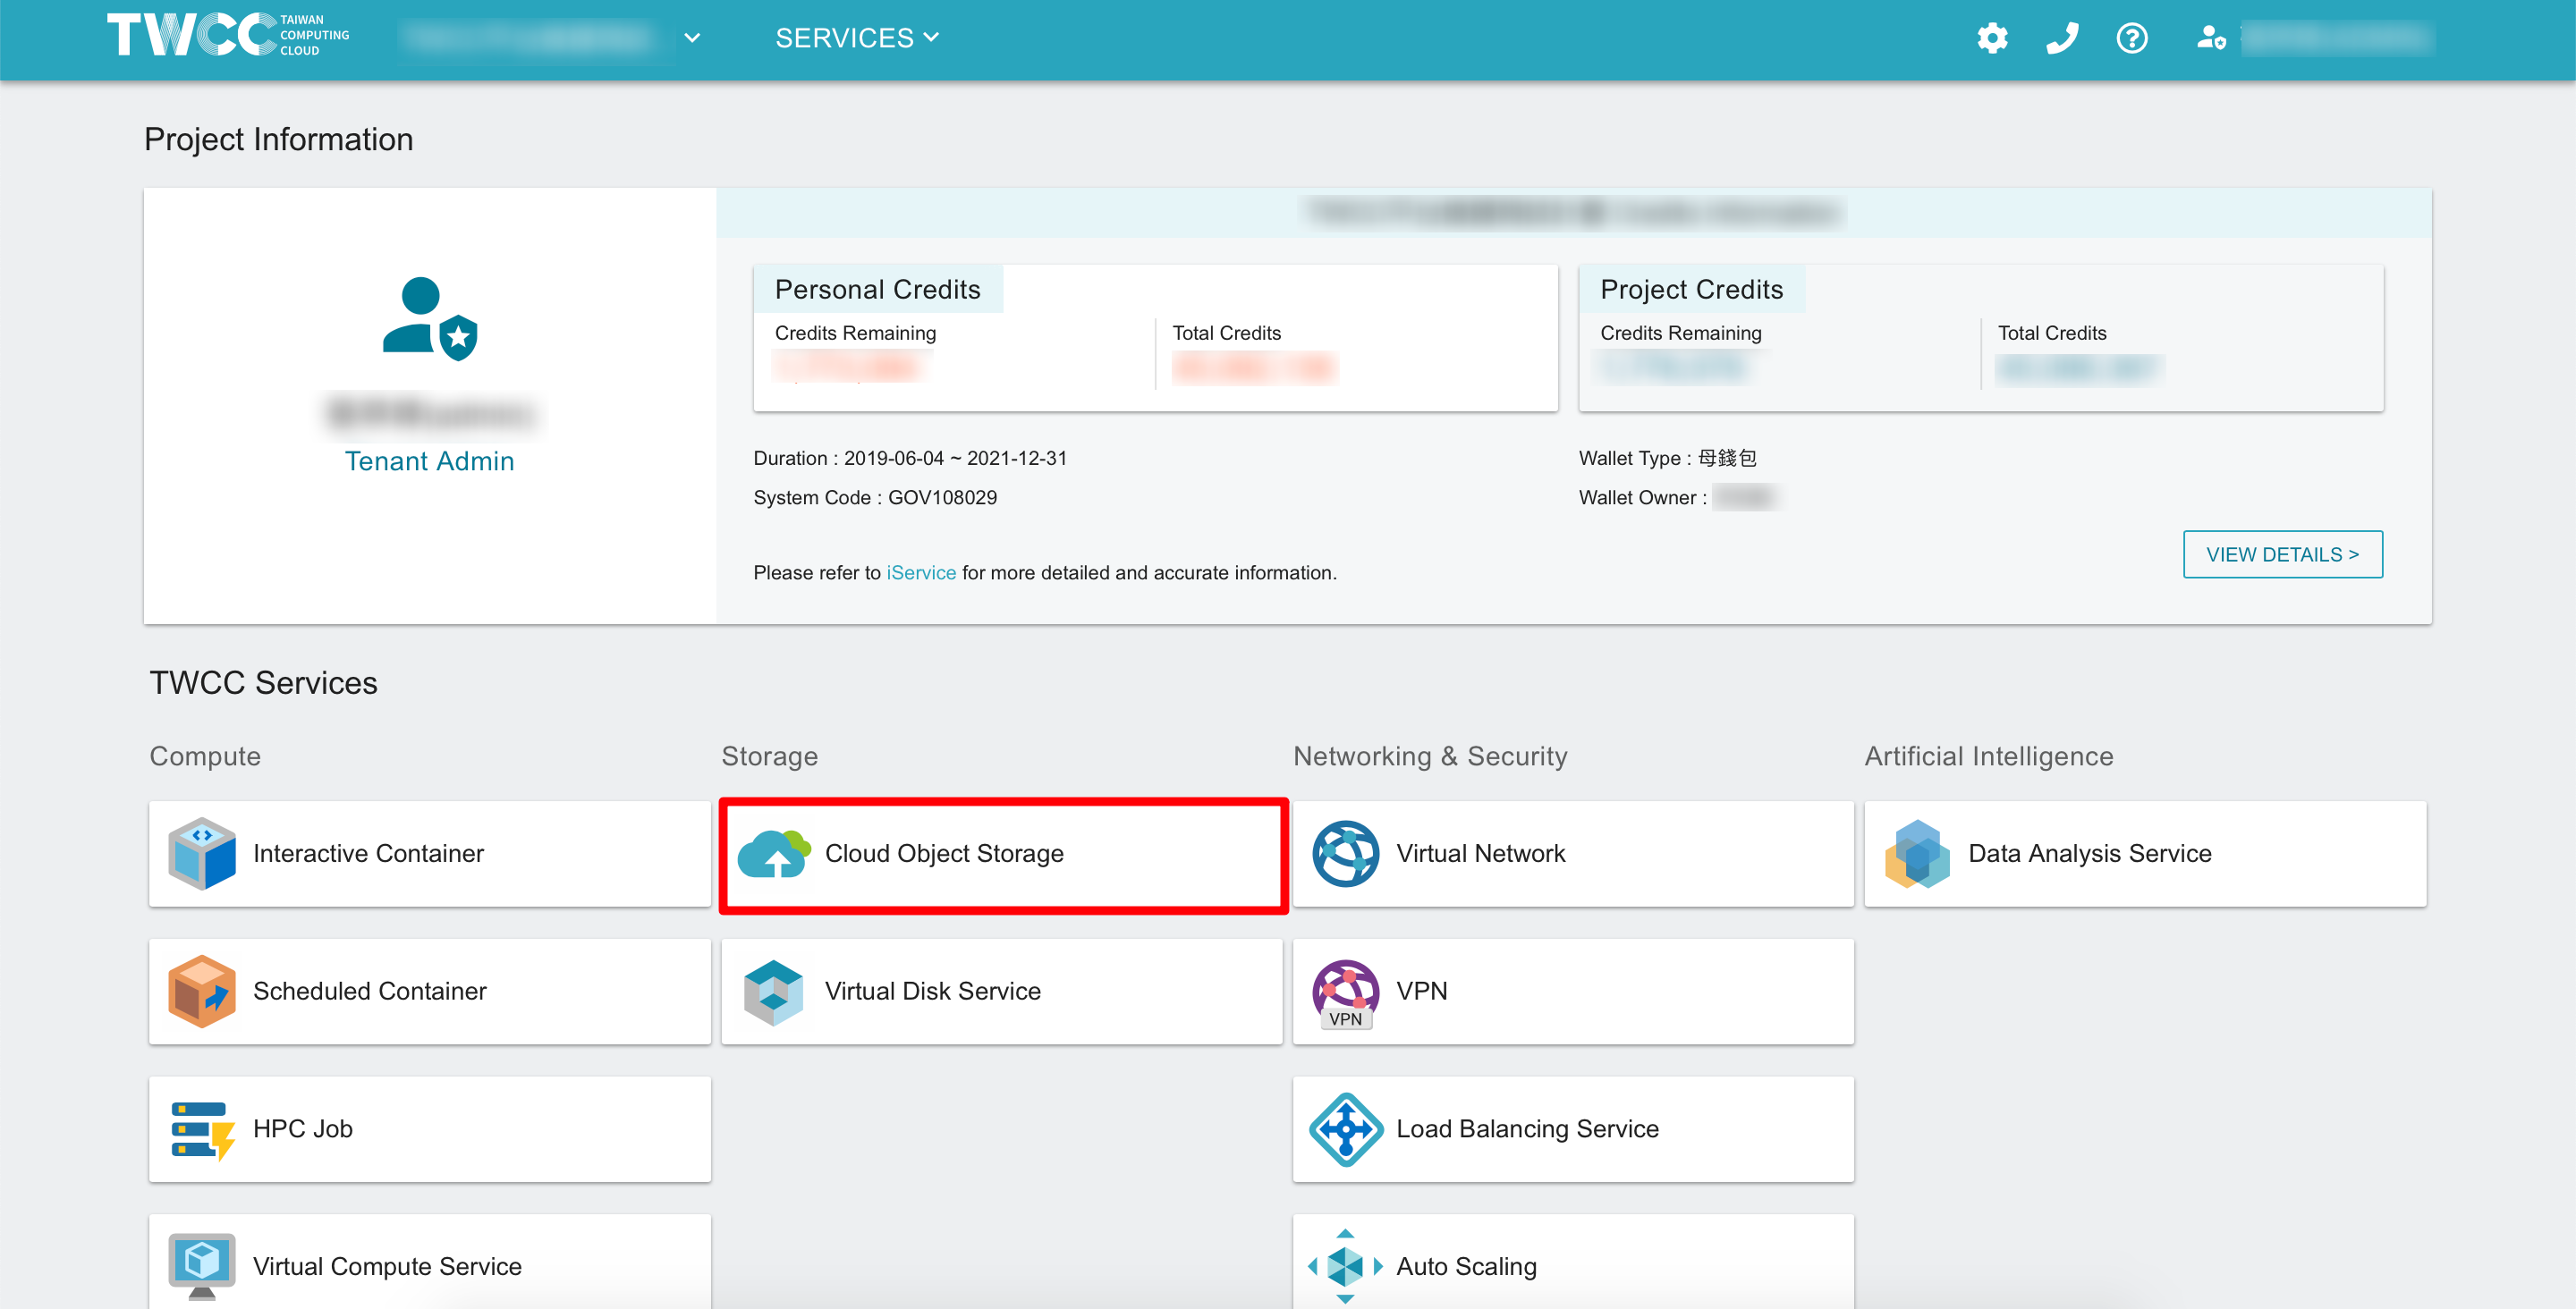2576x1309 pixels.
Task: Click the Project Information heading
Action: tap(278, 139)
